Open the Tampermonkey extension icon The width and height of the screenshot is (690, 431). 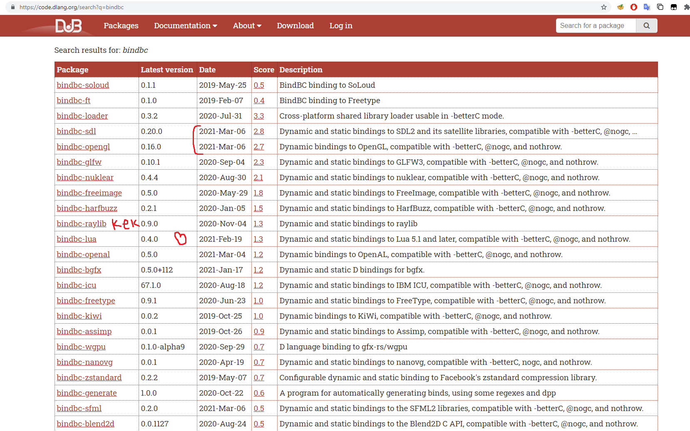pos(673,7)
